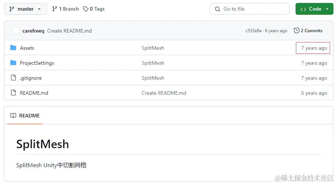Open SplitMesh commit message in .gitignore row
Image resolution: width=336 pixels, height=184 pixels.
click(153, 78)
